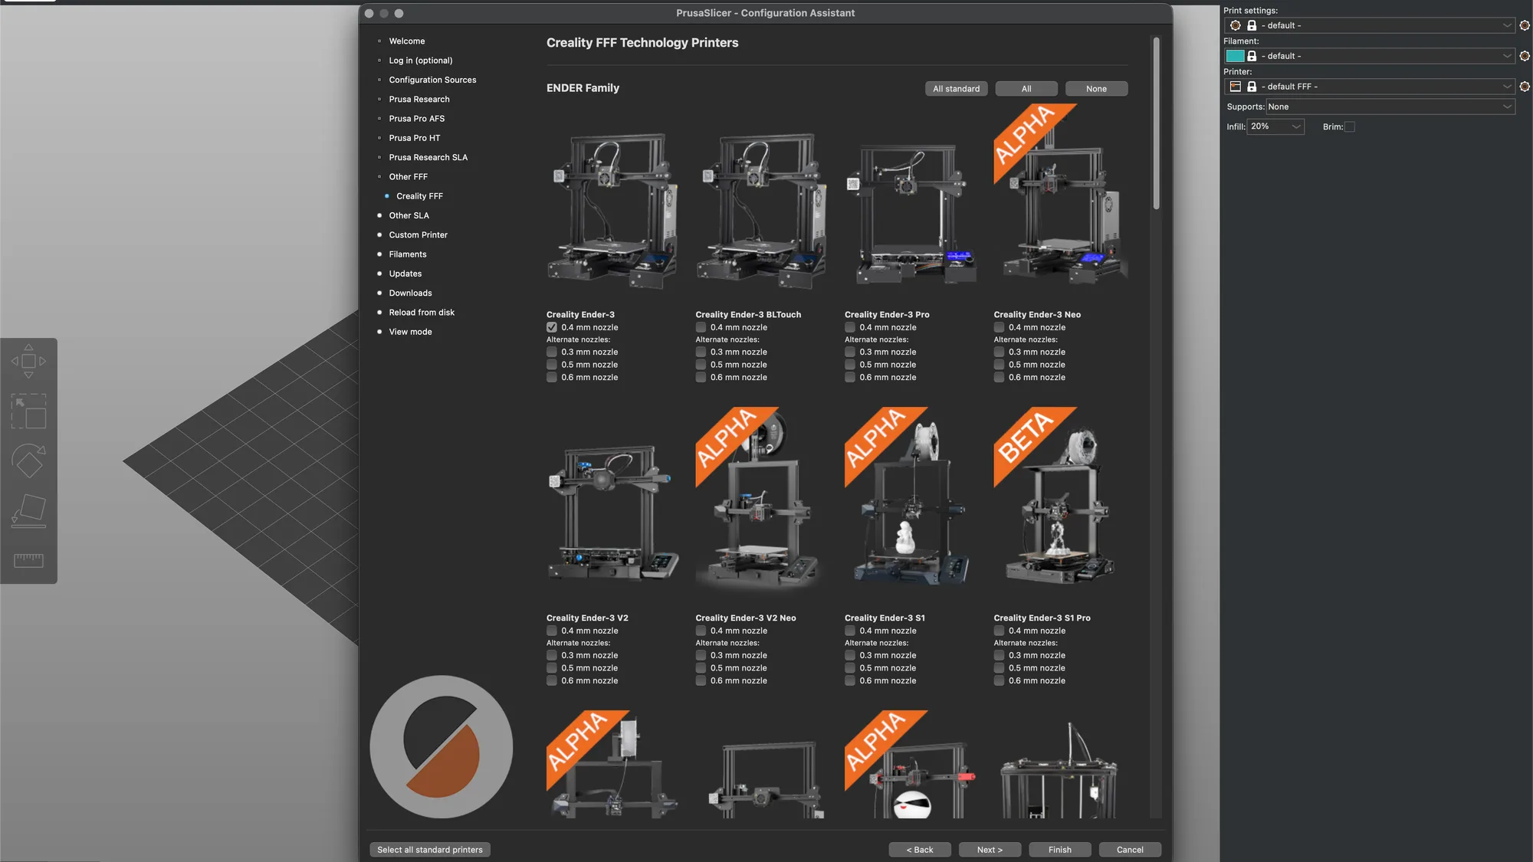Select the Measure ruler tool
The height and width of the screenshot is (862, 1533).
click(x=28, y=560)
